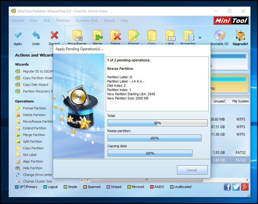
Task: Click the Align Partition sidebar icon
Action: tap(18, 161)
